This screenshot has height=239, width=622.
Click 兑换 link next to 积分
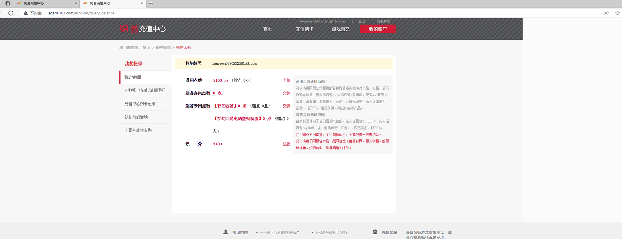click(286, 144)
